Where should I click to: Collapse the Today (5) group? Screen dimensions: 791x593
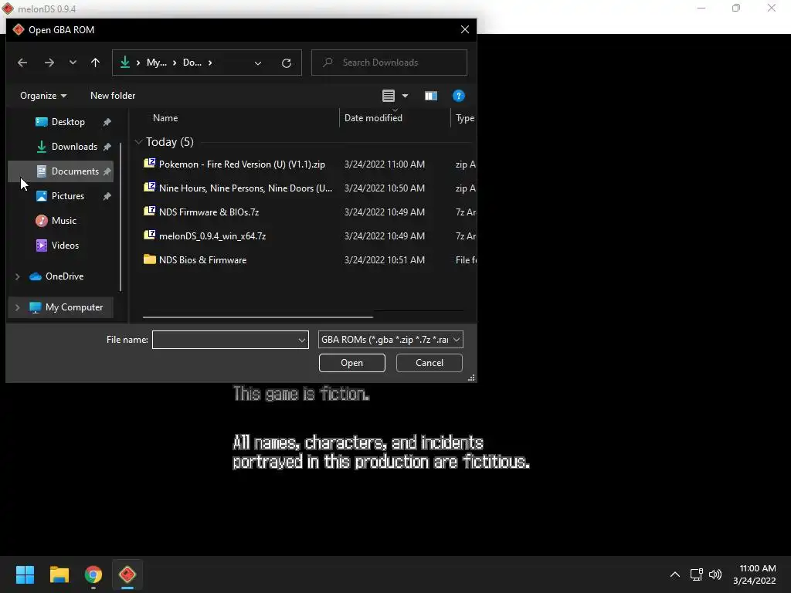pyautogui.click(x=138, y=142)
